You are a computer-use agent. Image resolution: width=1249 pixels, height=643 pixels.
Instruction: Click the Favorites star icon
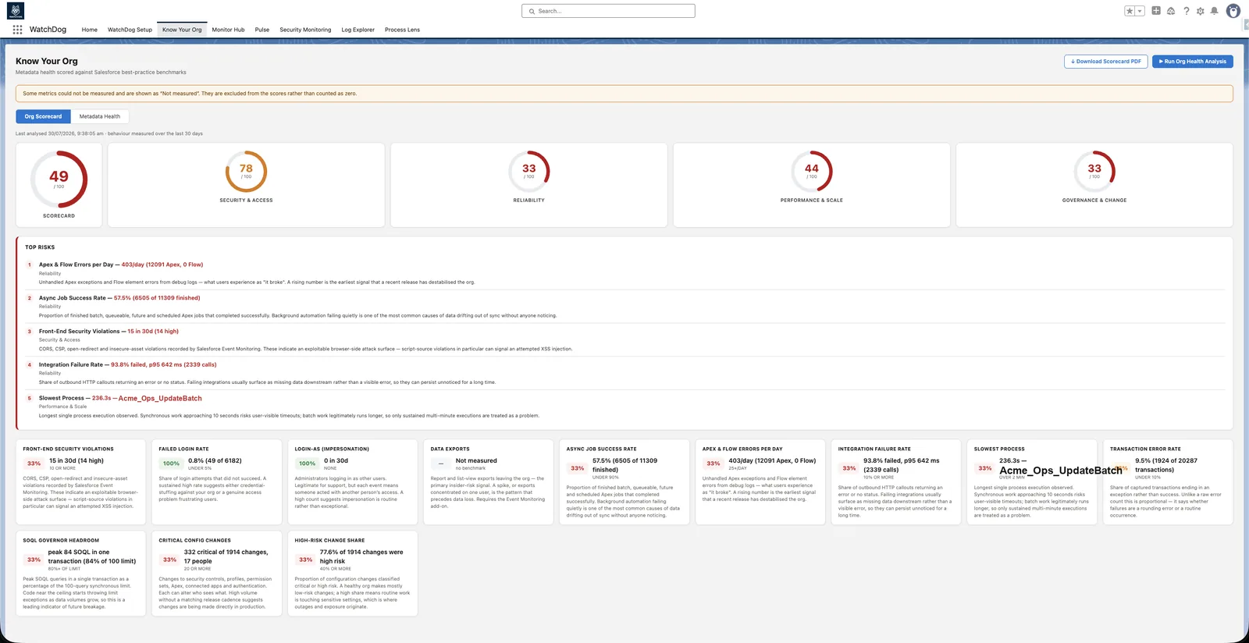pyautogui.click(x=1130, y=11)
